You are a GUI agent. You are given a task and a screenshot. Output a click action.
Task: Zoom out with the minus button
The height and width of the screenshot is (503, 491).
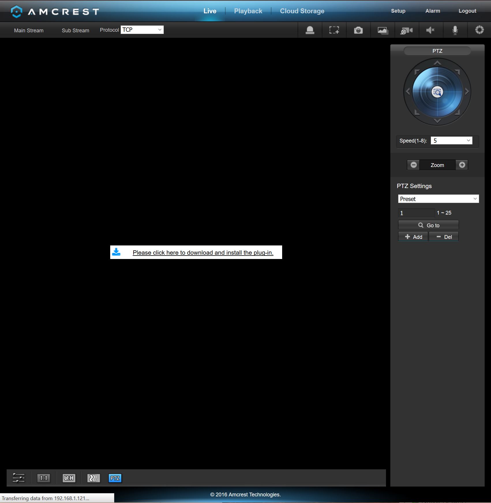[413, 165]
